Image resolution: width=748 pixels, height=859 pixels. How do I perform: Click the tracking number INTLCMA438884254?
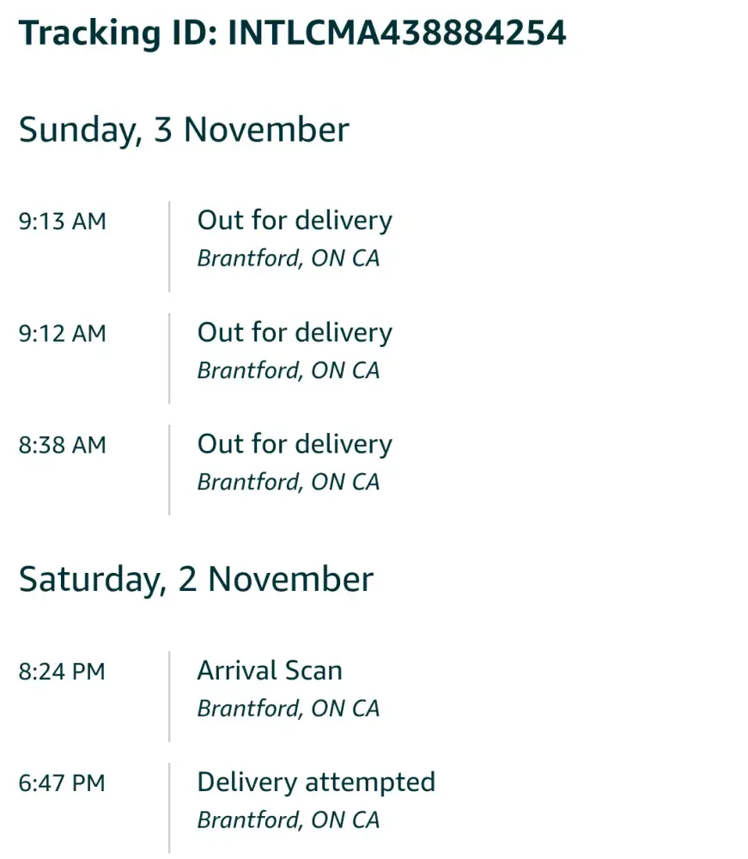[x=397, y=34]
